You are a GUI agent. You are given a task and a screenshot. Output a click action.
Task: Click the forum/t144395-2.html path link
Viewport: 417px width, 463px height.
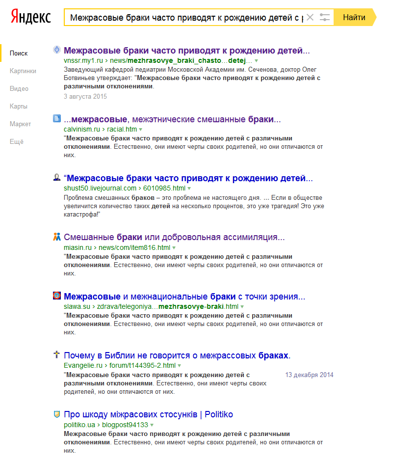click(x=143, y=365)
